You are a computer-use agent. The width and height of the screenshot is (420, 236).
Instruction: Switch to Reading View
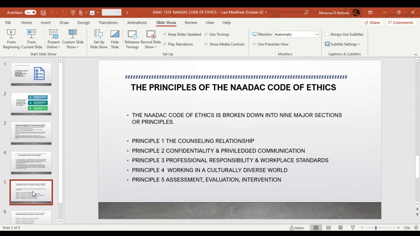[341, 228]
